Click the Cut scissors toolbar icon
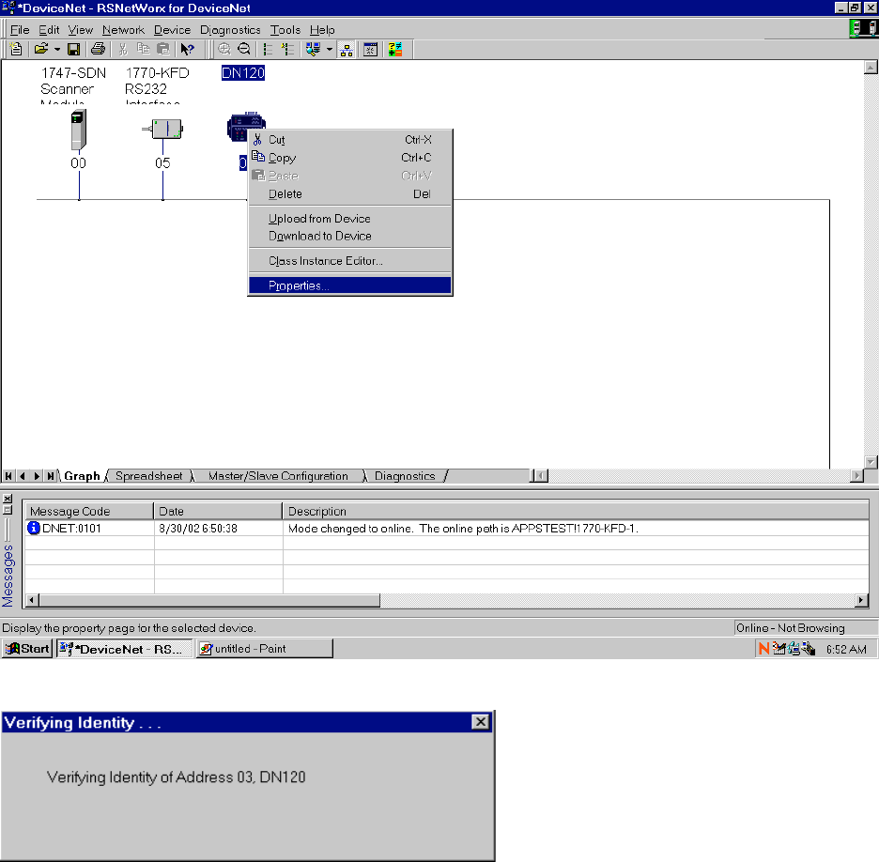This screenshot has height=862, width=879. tap(123, 50)
